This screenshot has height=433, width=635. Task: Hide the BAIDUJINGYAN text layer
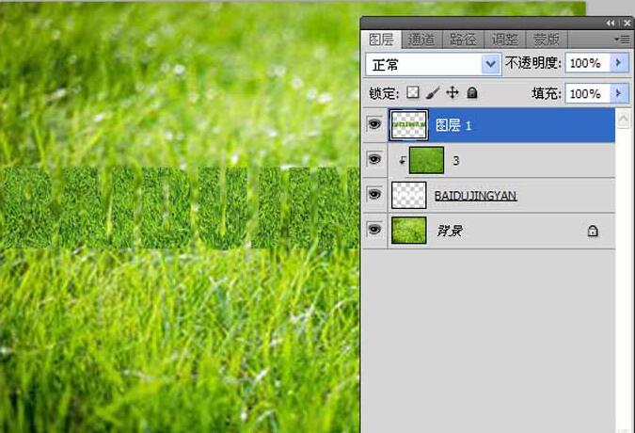[x=374, y=195]
